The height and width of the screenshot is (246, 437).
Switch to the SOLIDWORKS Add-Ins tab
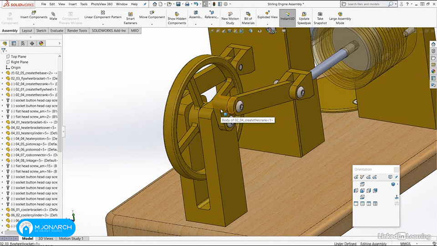click(x=109, y=31)
